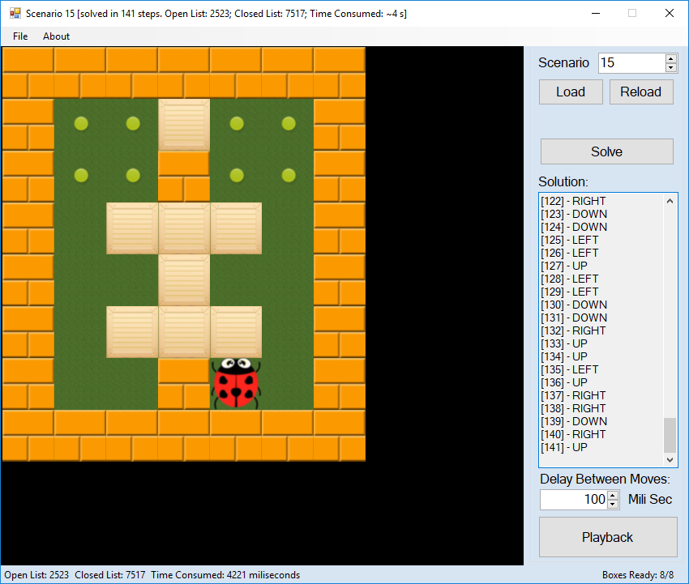Click the lone crate in the top row
The image size is (689, 584).
tap(184, 125)
